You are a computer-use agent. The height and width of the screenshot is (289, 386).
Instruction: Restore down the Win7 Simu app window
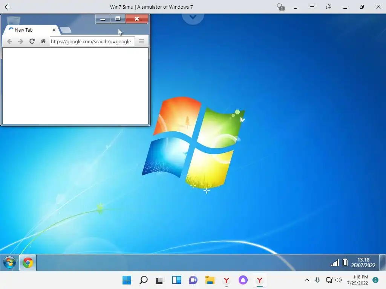361,7
